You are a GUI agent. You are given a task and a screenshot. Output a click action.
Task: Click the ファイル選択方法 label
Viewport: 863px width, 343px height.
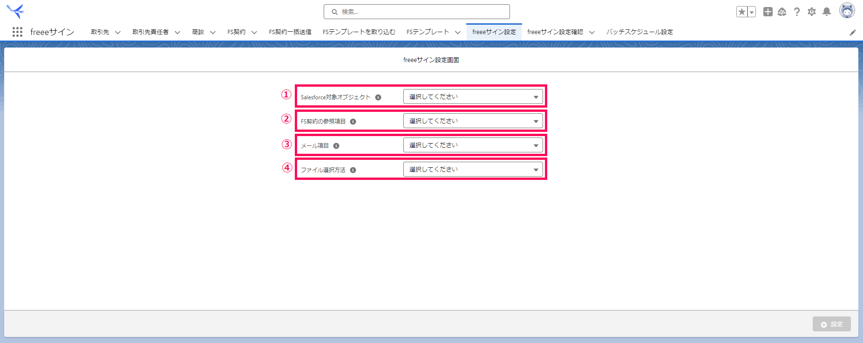point(323,170)
